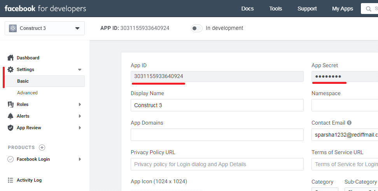Viewport: 378px width, 191px height.
Task: Go to My Apps
Action: (343, 9)
